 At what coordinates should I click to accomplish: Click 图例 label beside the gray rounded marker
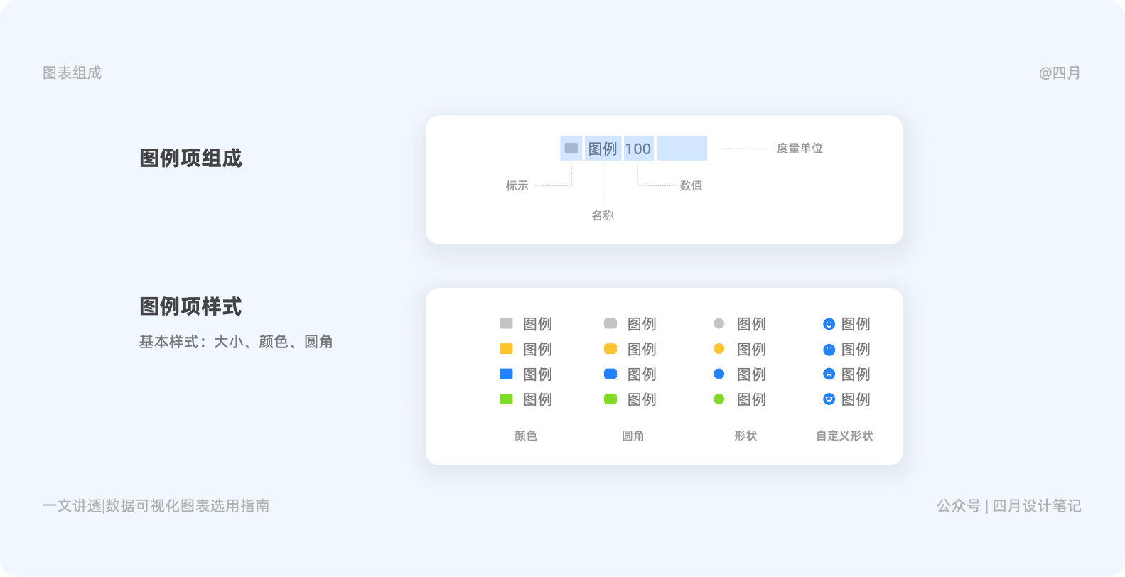642,325
